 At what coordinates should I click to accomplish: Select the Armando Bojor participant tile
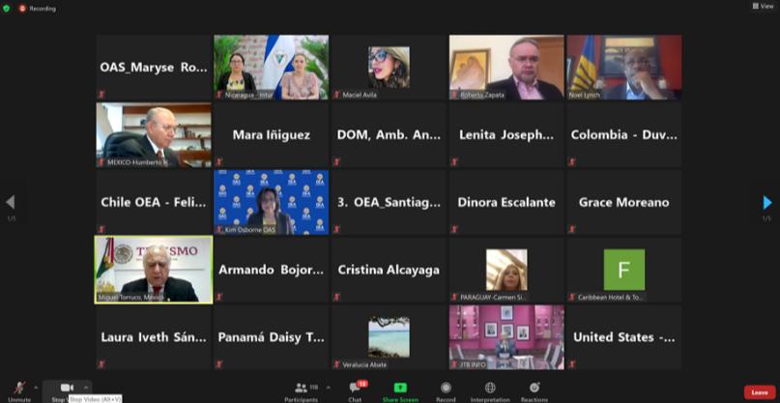coord(271,270)
